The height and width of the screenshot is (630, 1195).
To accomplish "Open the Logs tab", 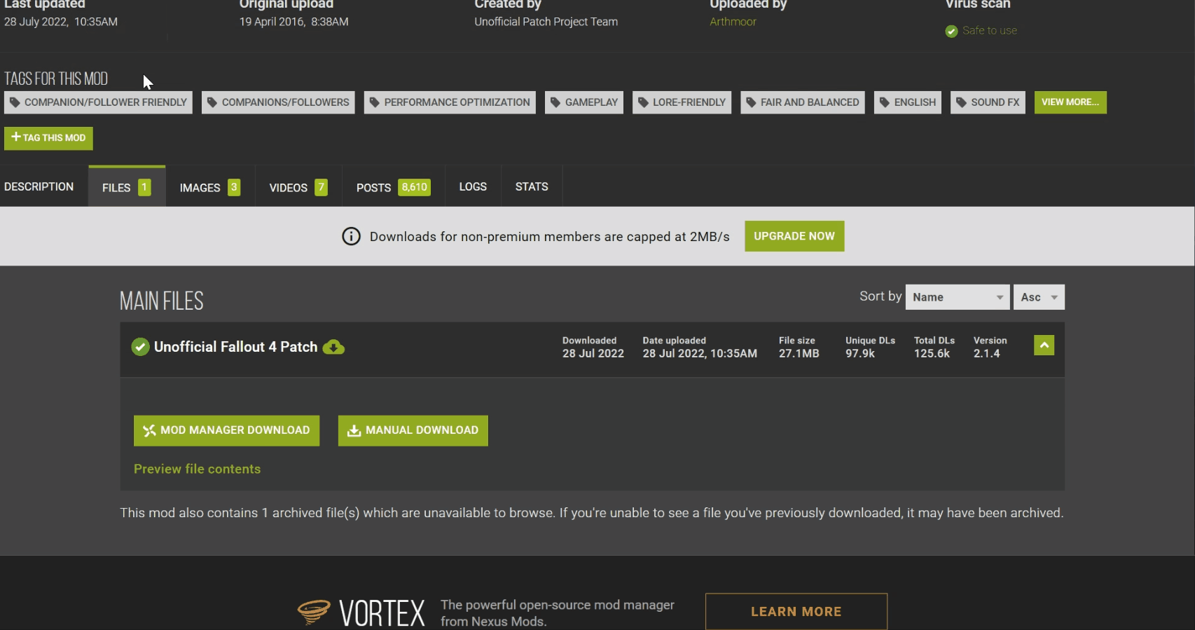I will click(x=473, y=186).
